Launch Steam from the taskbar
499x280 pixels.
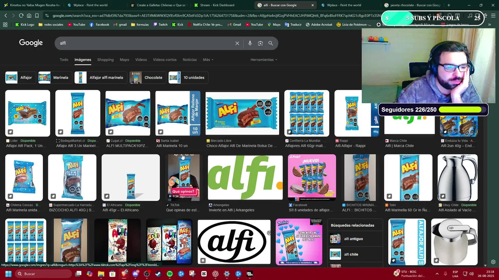click(158, 274)
